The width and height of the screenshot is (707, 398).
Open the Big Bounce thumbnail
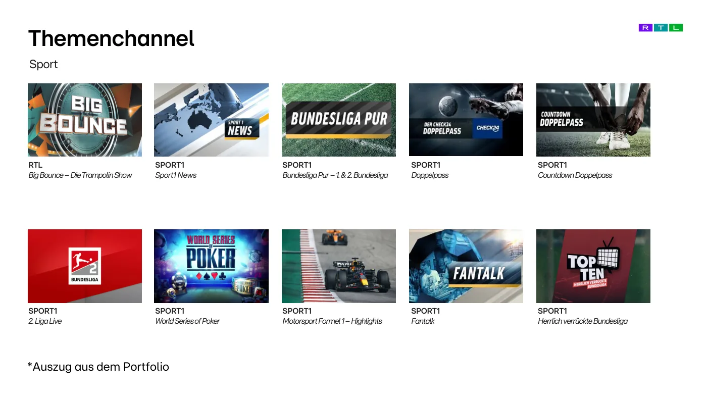(x=85, y=120)
